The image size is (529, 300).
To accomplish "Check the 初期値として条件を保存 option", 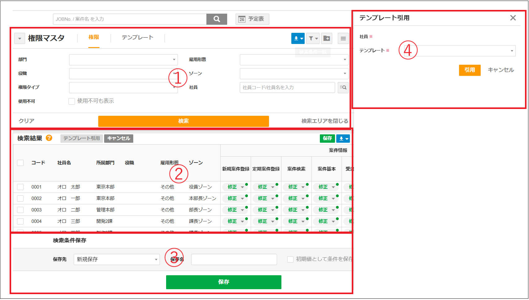I will tap(290, 259).
